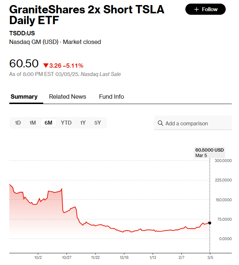Switch chart to 5Y range

tap(98, 123)
